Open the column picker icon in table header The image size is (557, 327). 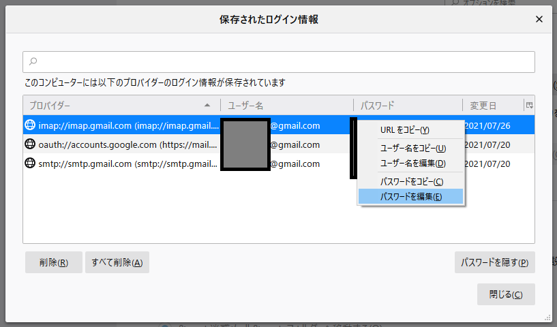click(529, 105)
